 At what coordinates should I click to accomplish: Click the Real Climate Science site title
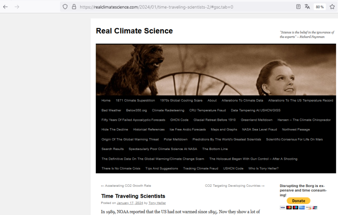click(134, 31)
